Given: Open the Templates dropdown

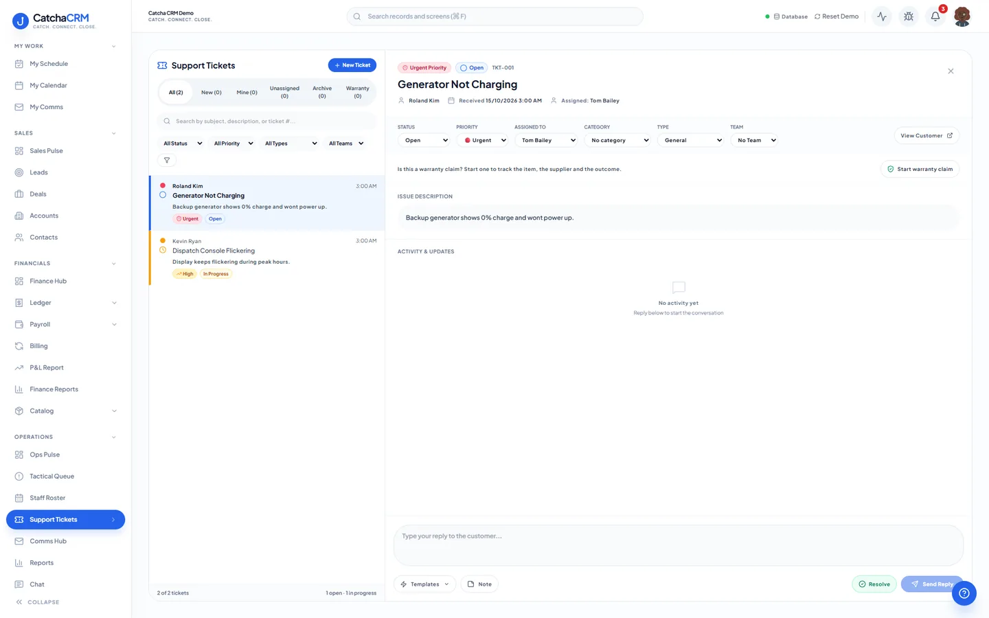Looking at the screenshot, I should [425, 584].
